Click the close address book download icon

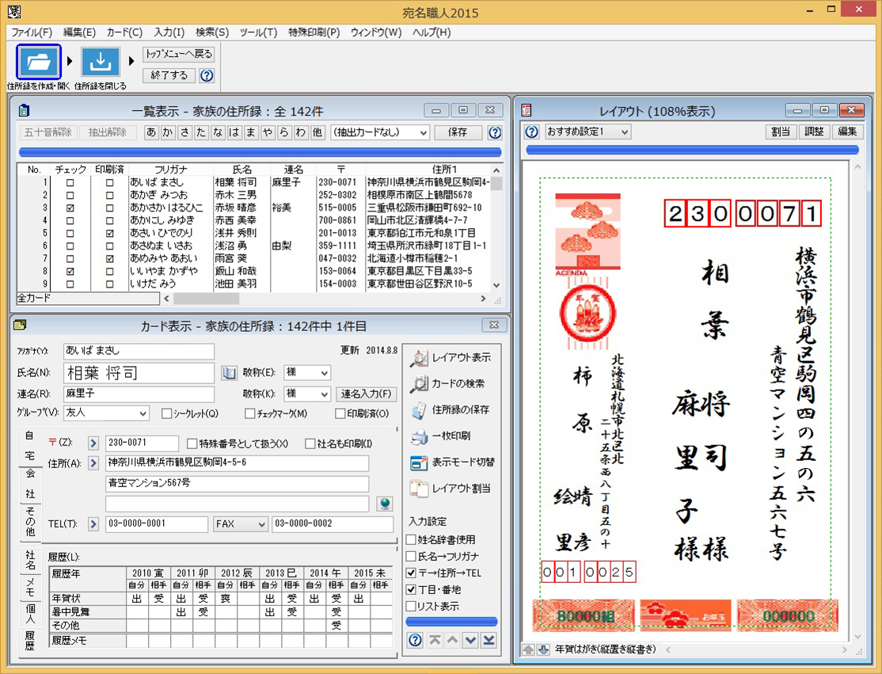point(100,61)
